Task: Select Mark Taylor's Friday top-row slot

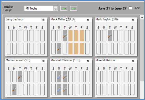Action: click(x=127, y=36)
